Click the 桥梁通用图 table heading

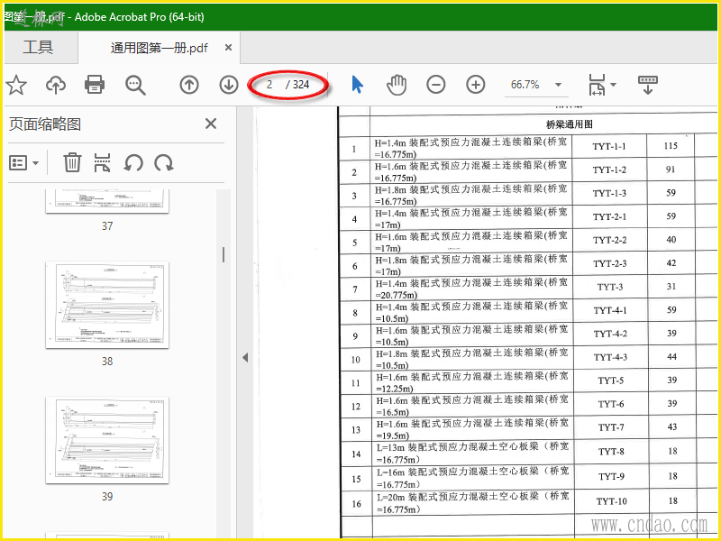[x=569, y=124]
